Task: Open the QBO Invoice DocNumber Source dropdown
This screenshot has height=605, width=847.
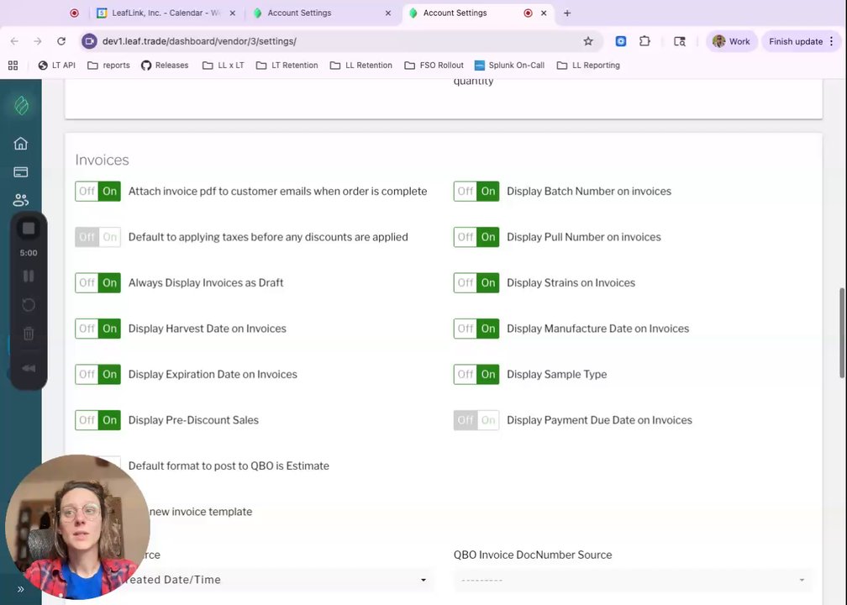Action: coord(633,580)
